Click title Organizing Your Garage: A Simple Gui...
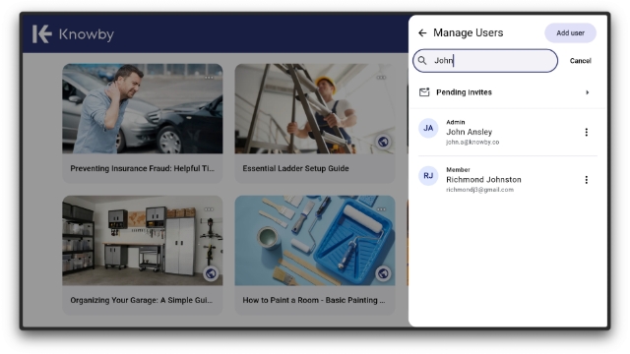This screenshot has width=630, height=354. 142,300
